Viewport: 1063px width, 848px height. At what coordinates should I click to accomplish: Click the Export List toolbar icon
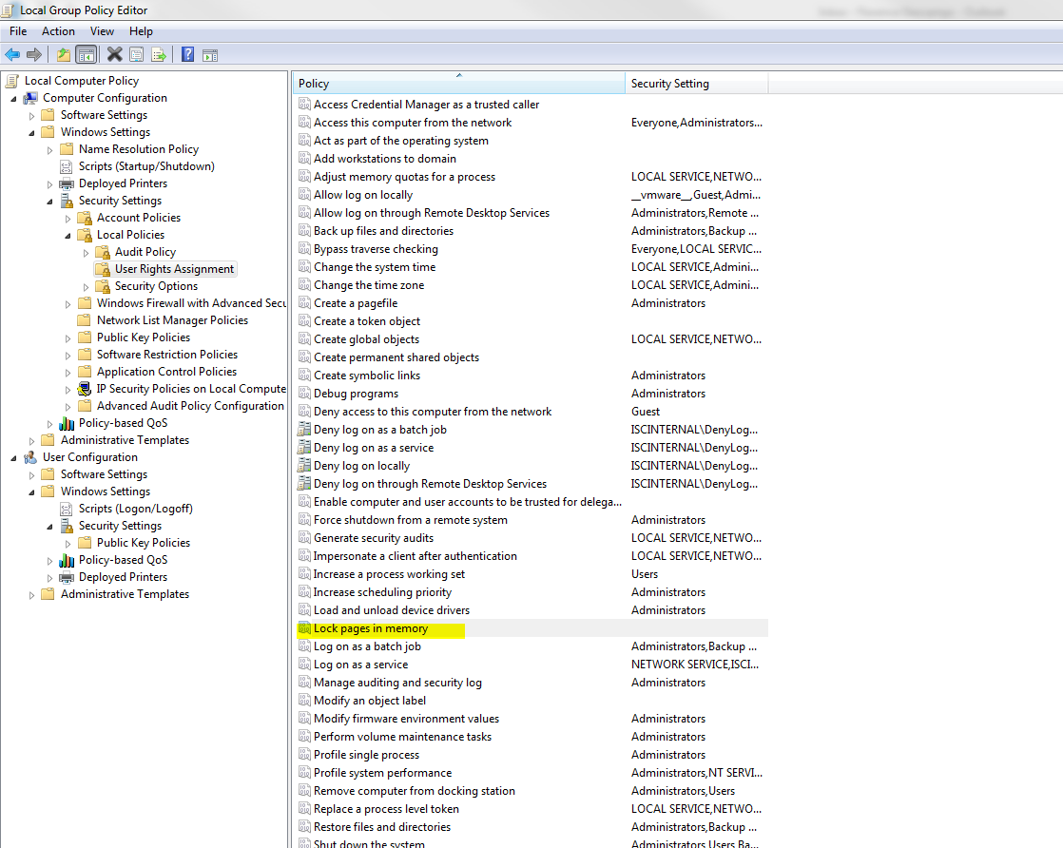pos(159,55)
